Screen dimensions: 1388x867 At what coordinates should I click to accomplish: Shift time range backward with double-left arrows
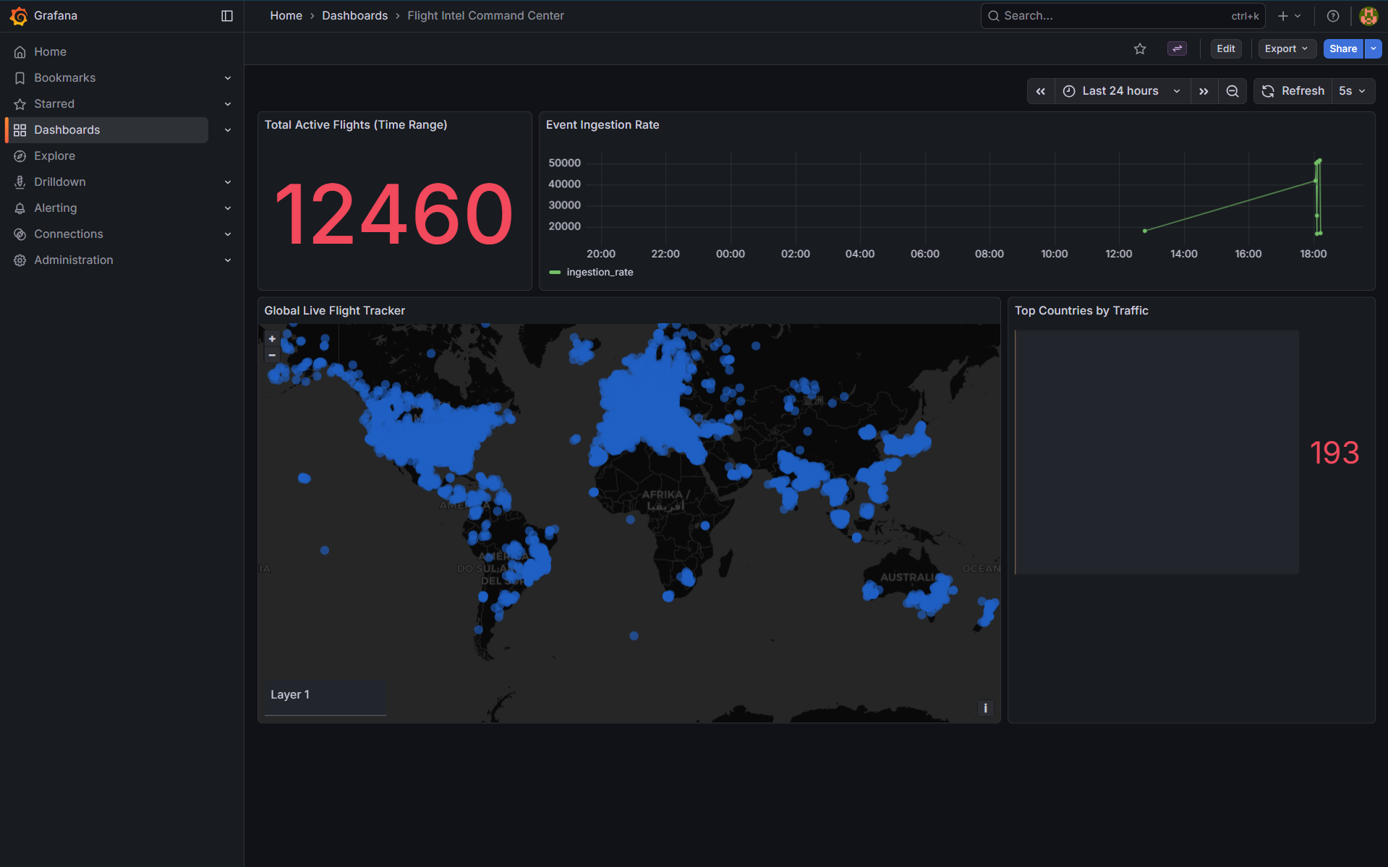[x=1041, y=91]
